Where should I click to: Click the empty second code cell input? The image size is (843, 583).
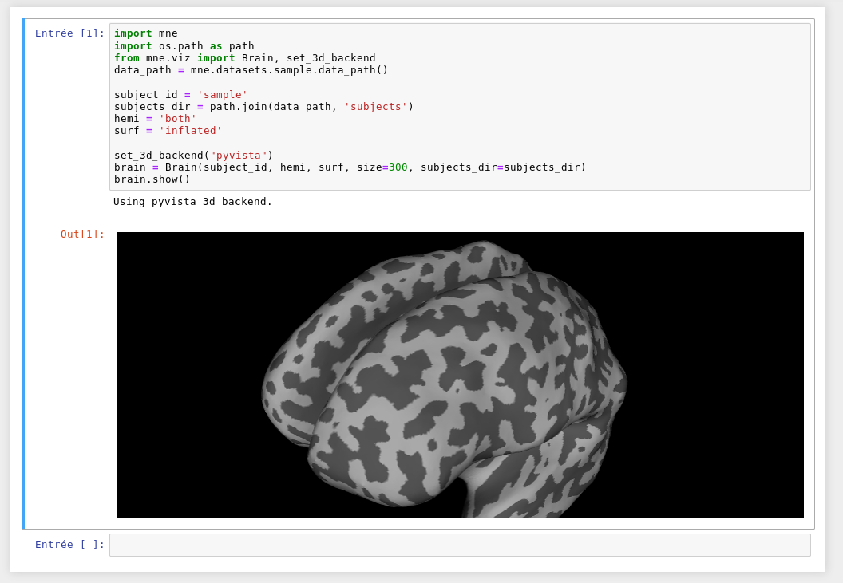(460, 545)
